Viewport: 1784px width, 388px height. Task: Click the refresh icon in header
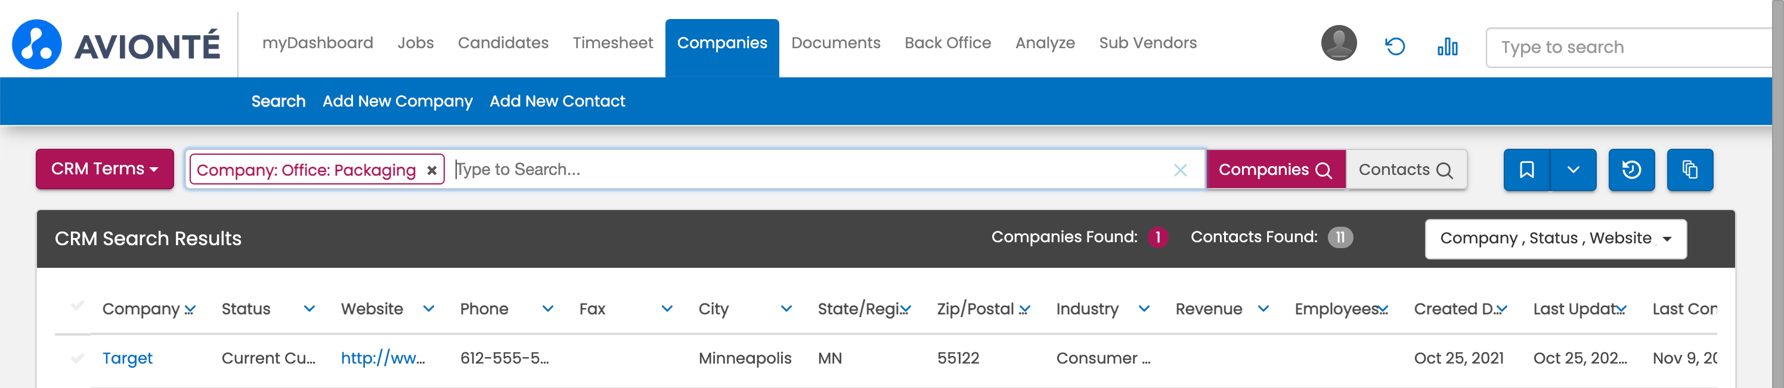click(1395, 46)
